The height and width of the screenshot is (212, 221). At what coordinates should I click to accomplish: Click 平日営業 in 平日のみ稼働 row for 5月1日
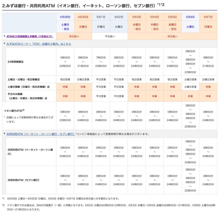pos(101,96)
